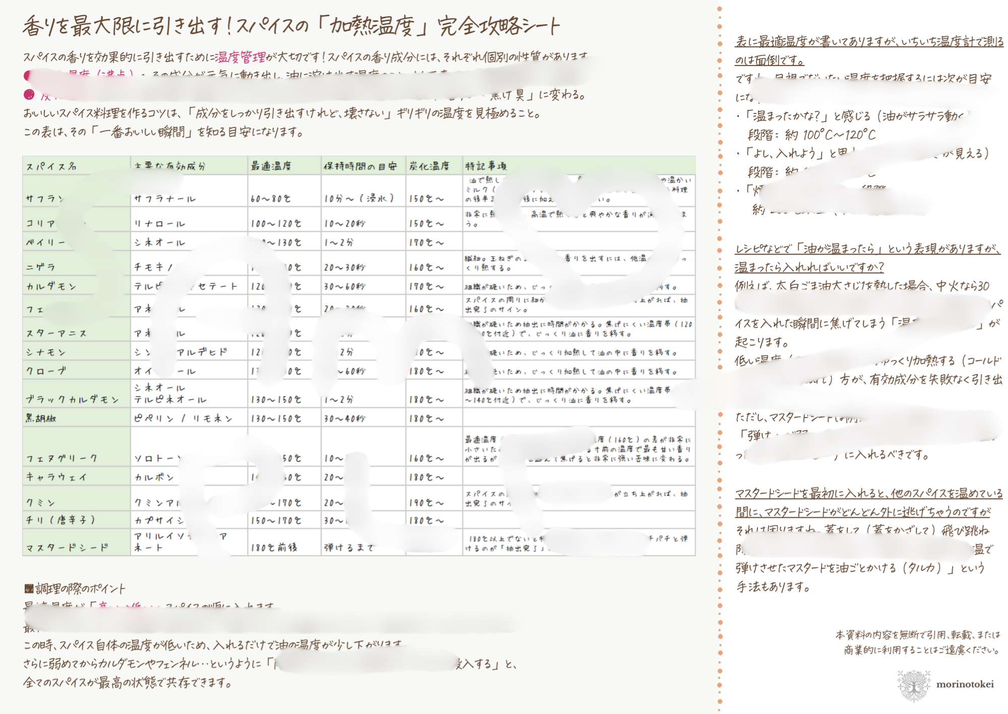Select the スパイス名 column header

(x=51, y=166)
